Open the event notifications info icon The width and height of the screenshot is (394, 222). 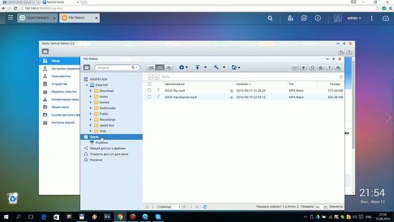(x=318, y=18)
